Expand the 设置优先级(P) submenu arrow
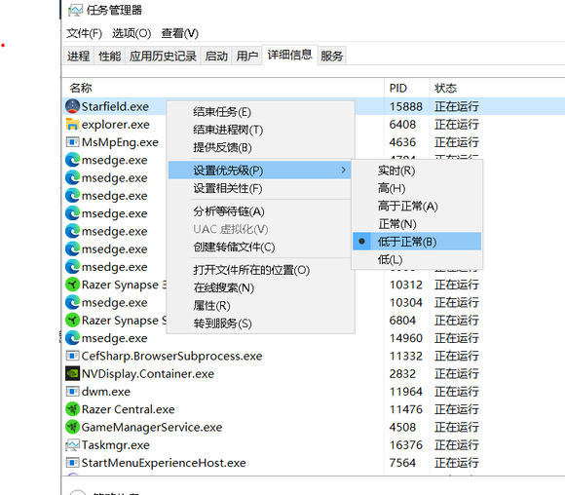Viewport: 565px width, 495px height. tap(344, 170)
